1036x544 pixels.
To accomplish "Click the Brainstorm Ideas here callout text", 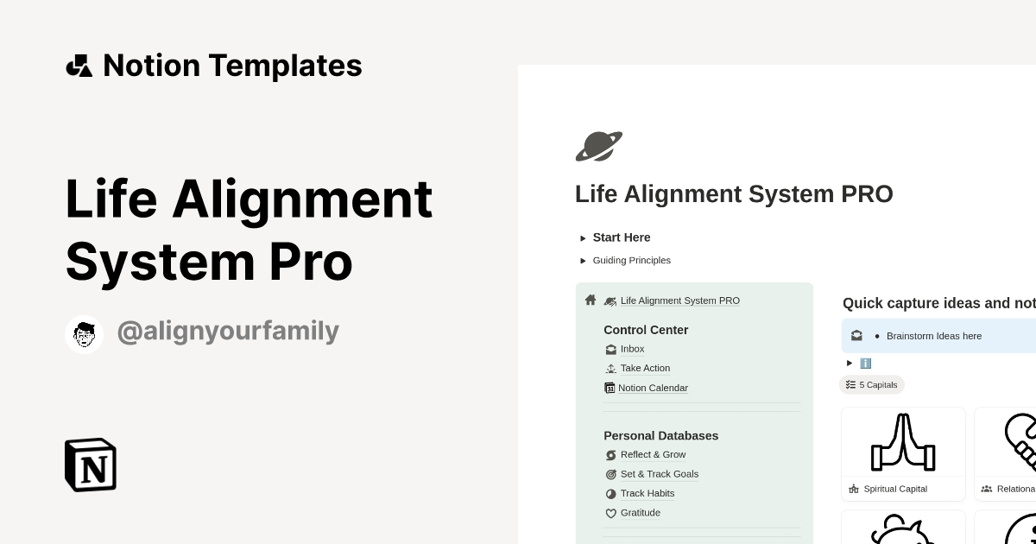I will [934, 336].
